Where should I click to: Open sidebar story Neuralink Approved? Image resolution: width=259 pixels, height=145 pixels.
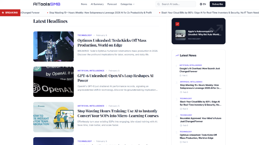pyautogui.click(x=201, y=120)
